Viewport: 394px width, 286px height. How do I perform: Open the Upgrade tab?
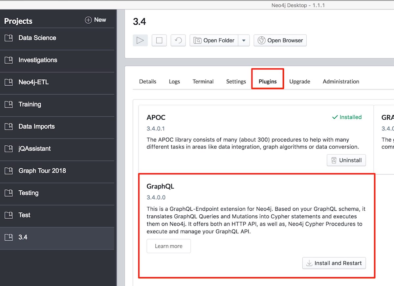pyautogui.click(x=300, y=82)
